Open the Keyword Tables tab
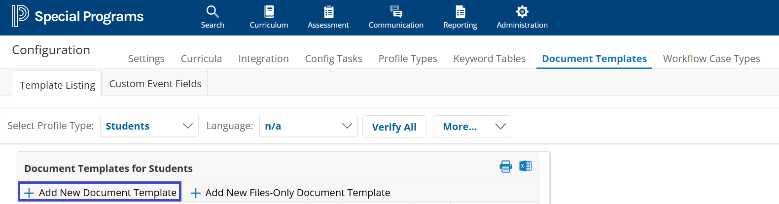 [x=489, y=59]
